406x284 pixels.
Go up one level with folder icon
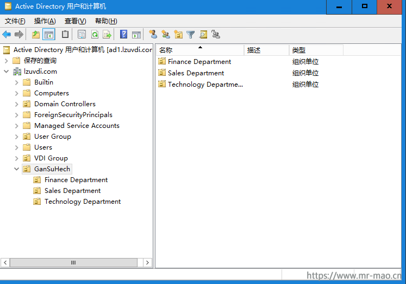point(36,34)
